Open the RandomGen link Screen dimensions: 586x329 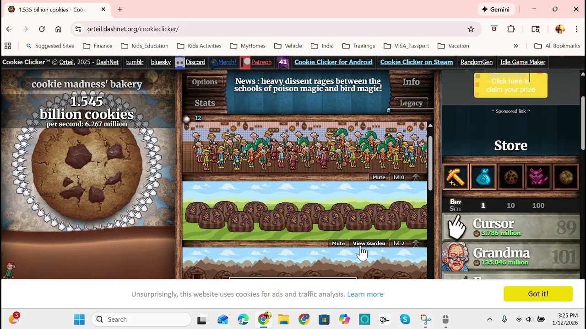pyautogui.click(x=476, y=62)
